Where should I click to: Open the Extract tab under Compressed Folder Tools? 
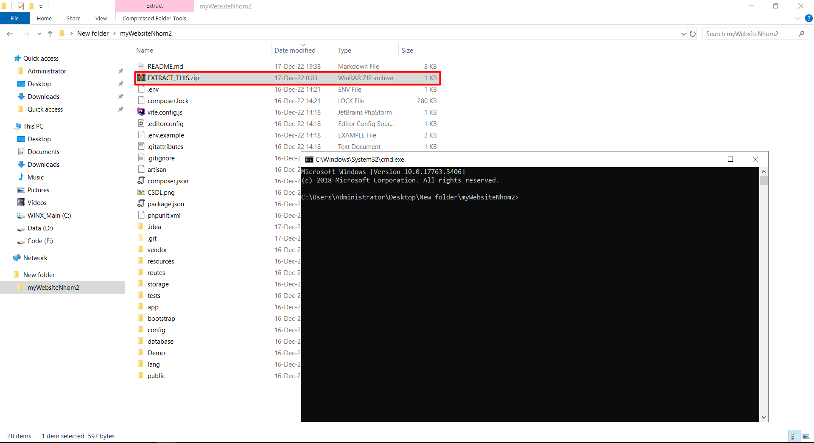click(154, 6)
